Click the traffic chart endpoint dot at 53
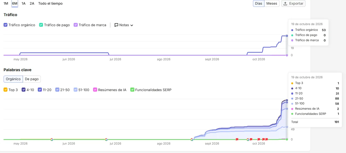The width and height of the screenshot is (346, 153). (287, 36)
